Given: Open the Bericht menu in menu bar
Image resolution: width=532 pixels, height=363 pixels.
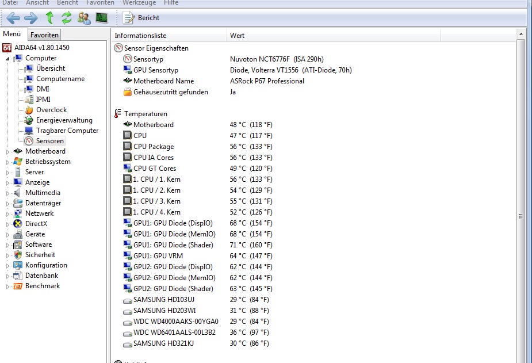Looking at the screenshot, I should [67, 3].
